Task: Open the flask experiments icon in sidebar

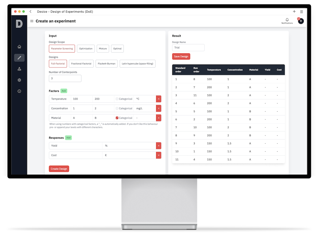Action: pyautogui.click(x=19, y=69)
